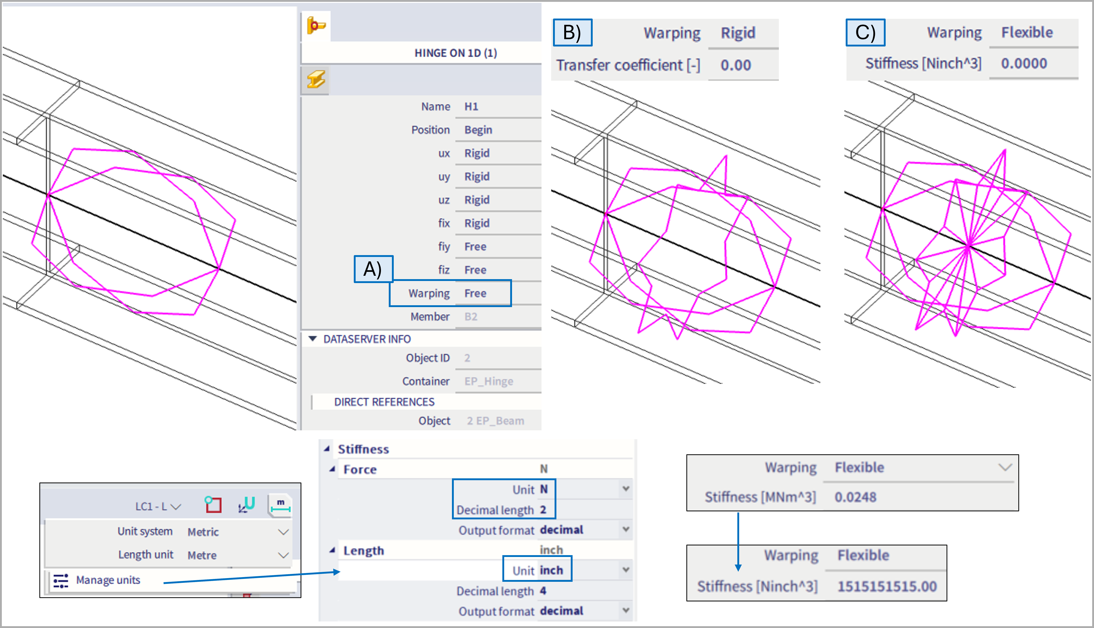This screenshot has width=1094, height=628.
Task: Open the Unit system Metric dropdown
Action: pos(283,532)
